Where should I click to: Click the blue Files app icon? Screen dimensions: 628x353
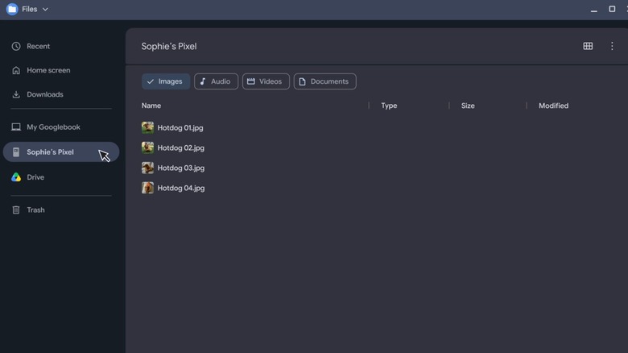(12, 9)
